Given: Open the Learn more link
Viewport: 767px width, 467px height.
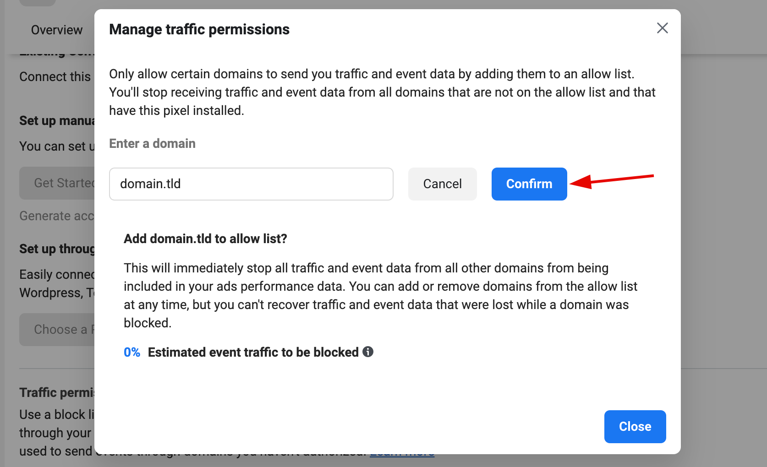Looking at the screenshot, I should (x=402, y=452).
